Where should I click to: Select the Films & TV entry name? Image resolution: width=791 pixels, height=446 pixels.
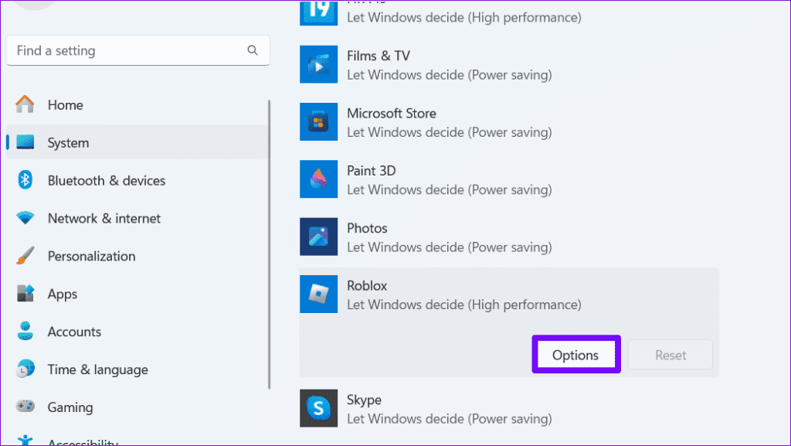point(379,56)
